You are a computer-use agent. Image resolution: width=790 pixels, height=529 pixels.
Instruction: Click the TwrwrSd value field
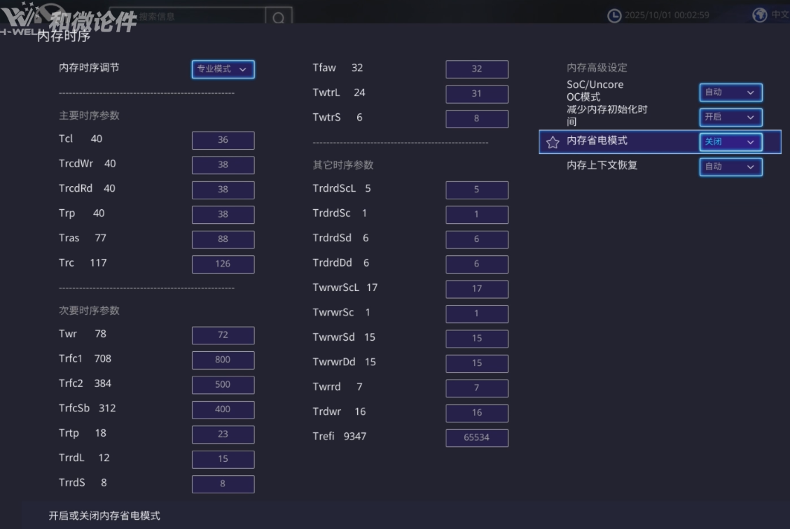tap(477, 338)
